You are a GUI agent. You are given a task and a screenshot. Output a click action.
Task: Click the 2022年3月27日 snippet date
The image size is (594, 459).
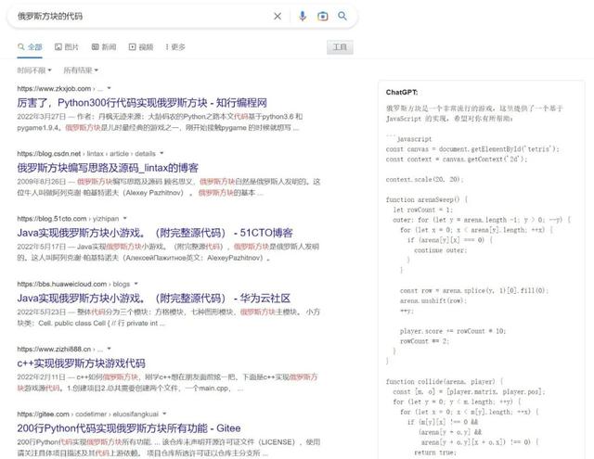tap(41, 117)
